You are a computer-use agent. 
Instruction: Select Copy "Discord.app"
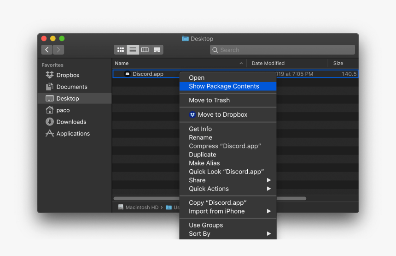point(228,202)
